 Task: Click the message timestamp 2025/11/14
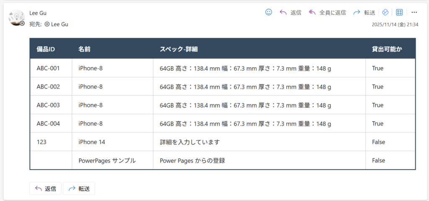[x=395, y=25]
